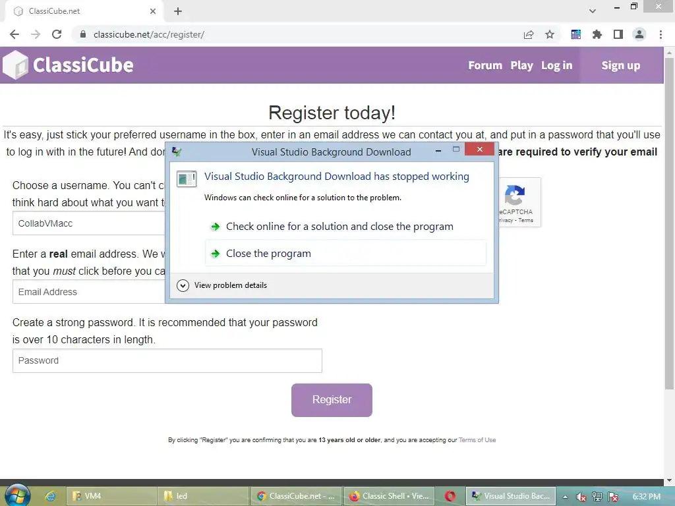Switch to ClassiCube.net Chrome taskbar button
The width and height of the screenshot is (675, 506).
coord(296,496)
